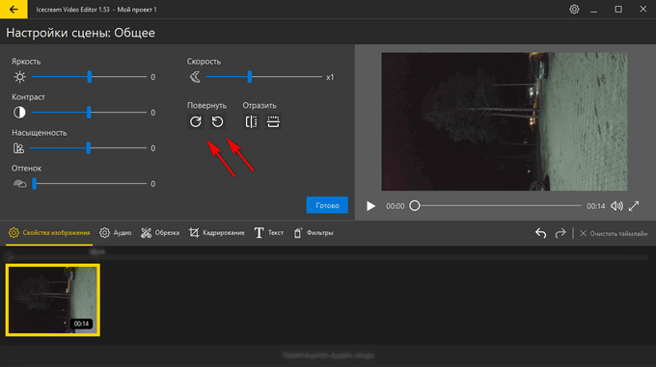656x367 pixels.
Task: Open the Фильтры tab
Action: 314,233
